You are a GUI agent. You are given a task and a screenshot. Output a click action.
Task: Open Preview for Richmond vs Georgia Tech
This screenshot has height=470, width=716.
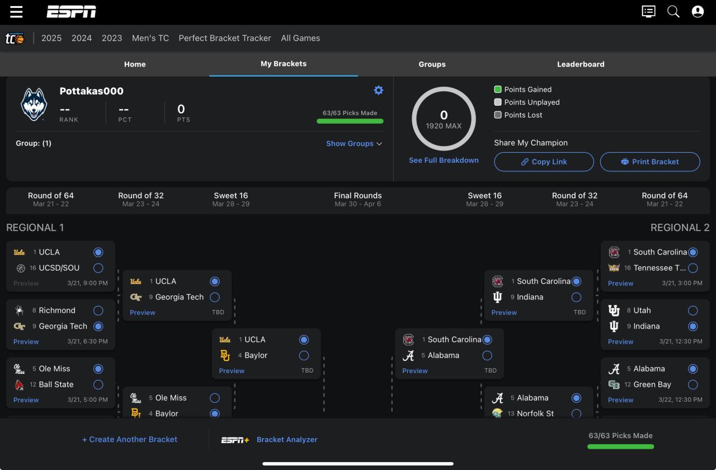click(x=26, y=341)
